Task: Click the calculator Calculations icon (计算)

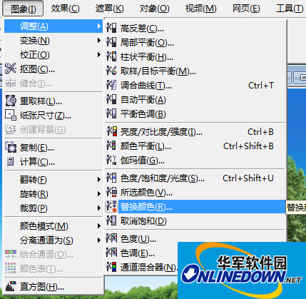Action: [11, 162]
